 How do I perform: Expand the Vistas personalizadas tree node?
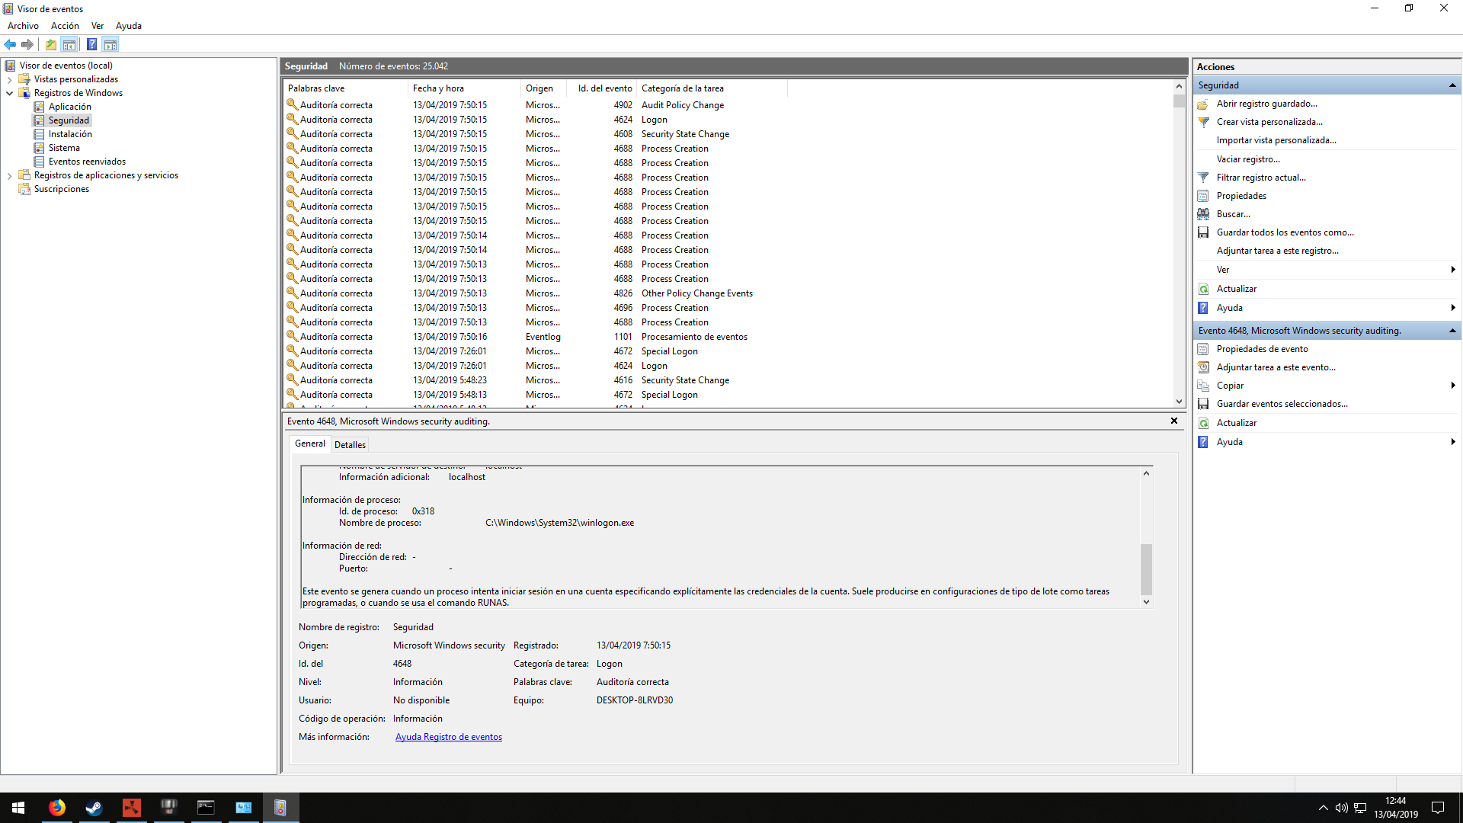pyautogui.click(x=9, y=79)
